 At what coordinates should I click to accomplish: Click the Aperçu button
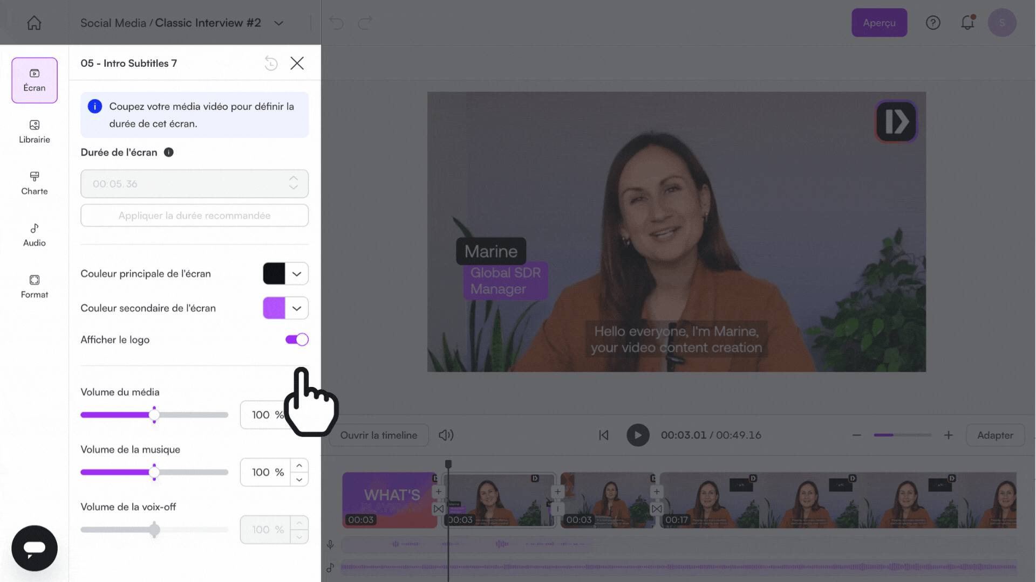point(879,23)
